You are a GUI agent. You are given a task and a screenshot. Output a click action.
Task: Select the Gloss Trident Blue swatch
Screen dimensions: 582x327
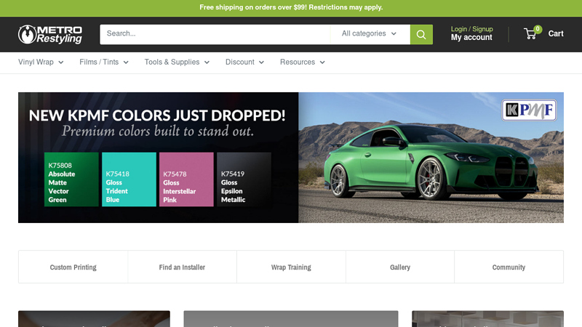point(129,179)
